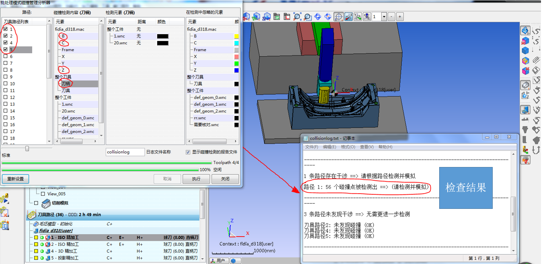This screenshot has height=264, width=545.
Task: Click the zoom window magnifier icon
Action: (308, 16)
